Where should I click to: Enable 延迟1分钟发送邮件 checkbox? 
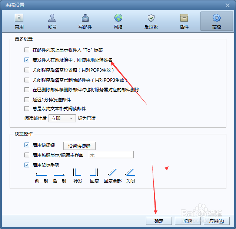(27, 99)
